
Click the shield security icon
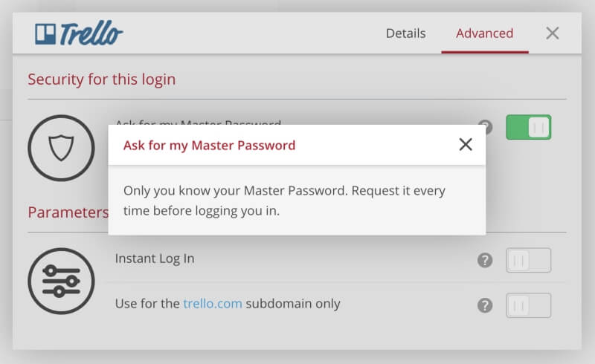coord(61,148)
